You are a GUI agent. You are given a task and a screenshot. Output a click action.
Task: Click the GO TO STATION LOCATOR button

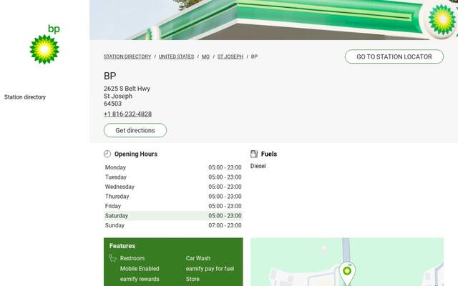(x=394, y=56)
